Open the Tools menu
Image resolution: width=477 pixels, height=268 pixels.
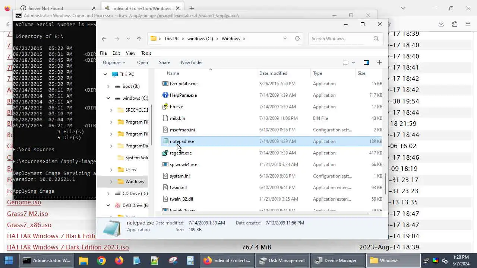pyautogui.click(x=146, y=53)
